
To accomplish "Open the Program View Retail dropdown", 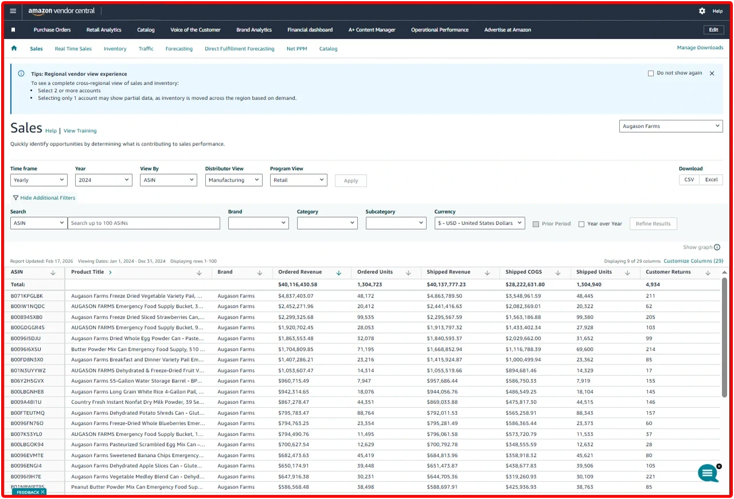I will tap(299, 180).
